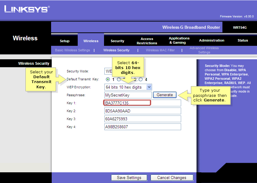The height and width of the screenshot is (183, 257).
Task: Click the Linksys logo
Action: [x=27, y=9]
